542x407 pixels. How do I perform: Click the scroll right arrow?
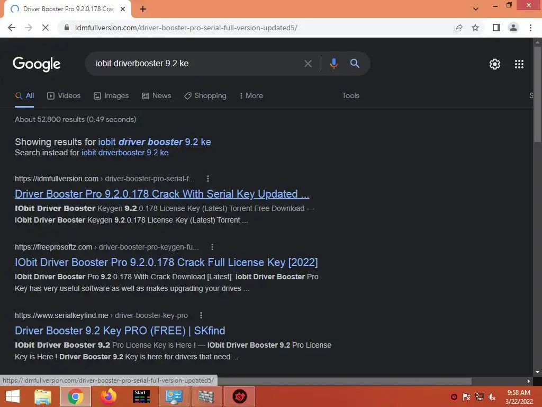pos(529,381)
